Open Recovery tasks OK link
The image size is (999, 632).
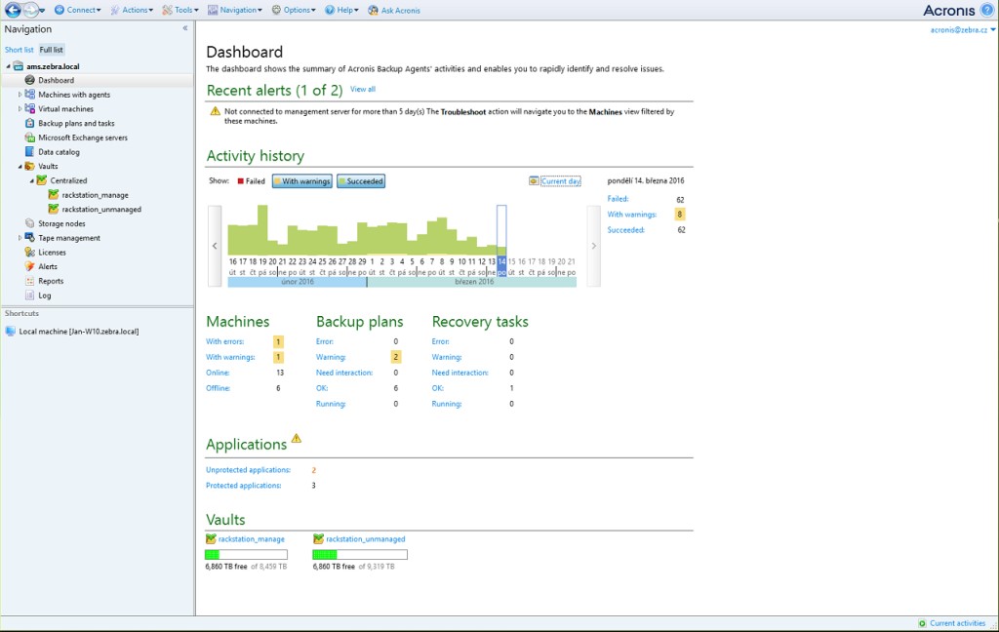click(438, 388)
